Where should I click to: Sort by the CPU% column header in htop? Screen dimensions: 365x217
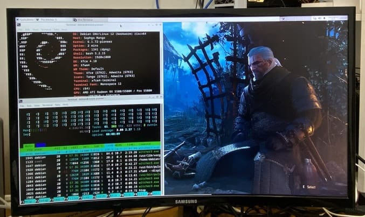coord(109,145)
